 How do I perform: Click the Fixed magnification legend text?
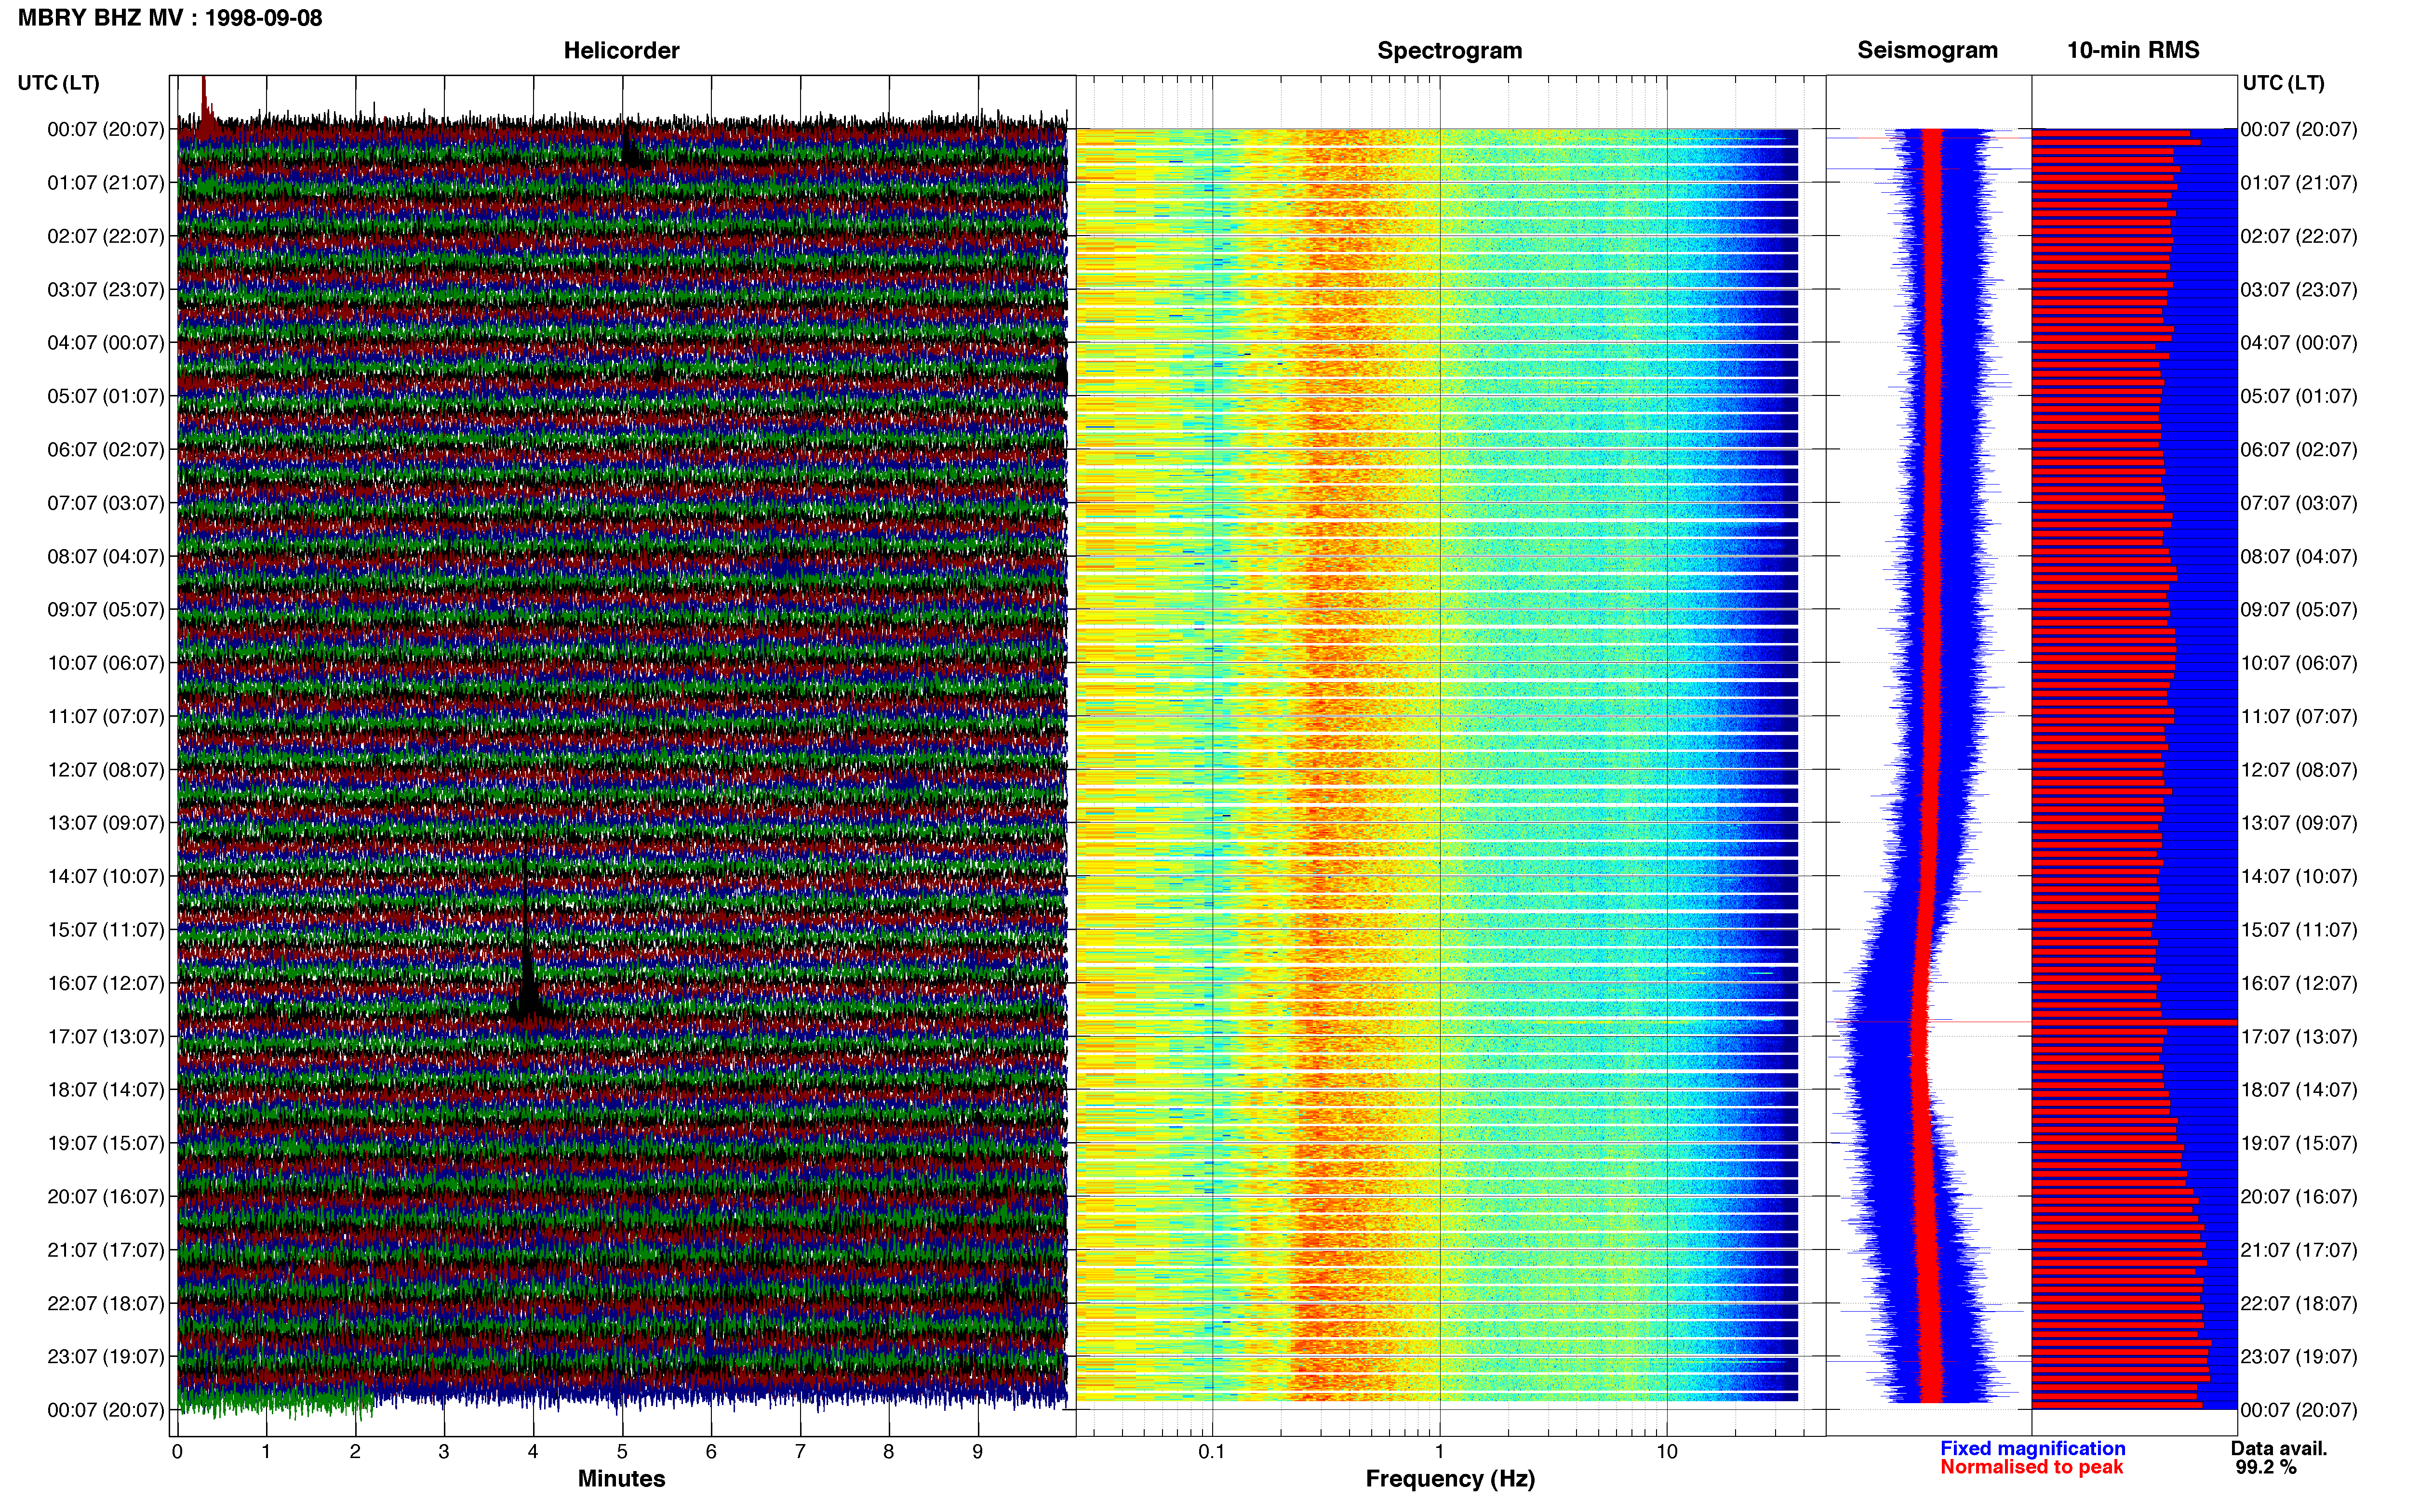(x=2033, y=1448)
